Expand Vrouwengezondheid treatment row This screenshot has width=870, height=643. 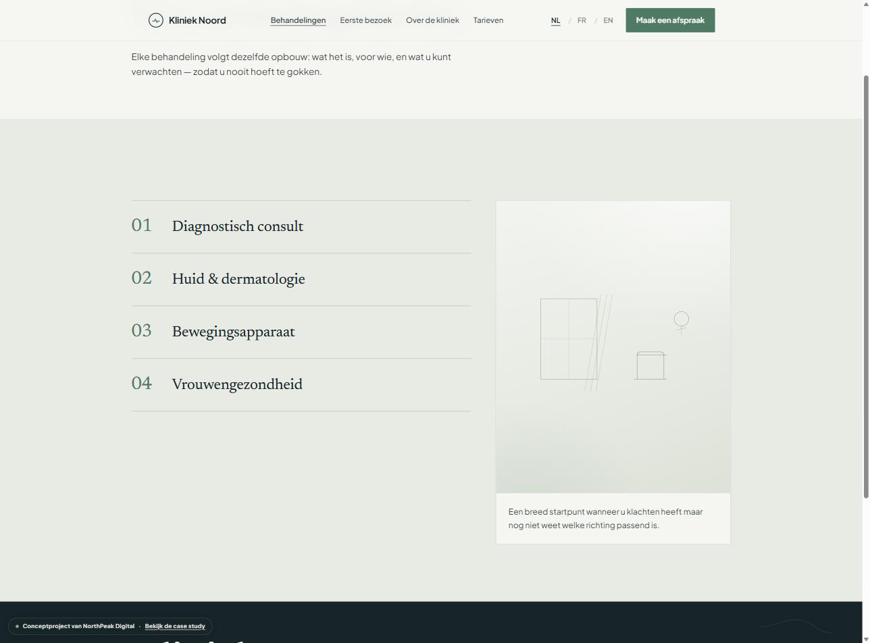[x=301, y=385]
